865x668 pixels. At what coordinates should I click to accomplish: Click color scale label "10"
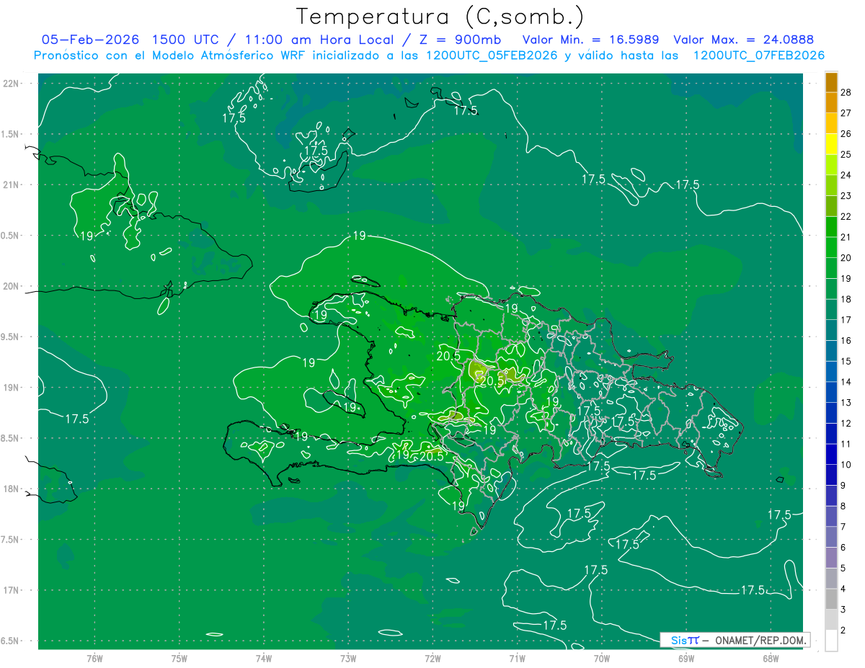point(846,465)
